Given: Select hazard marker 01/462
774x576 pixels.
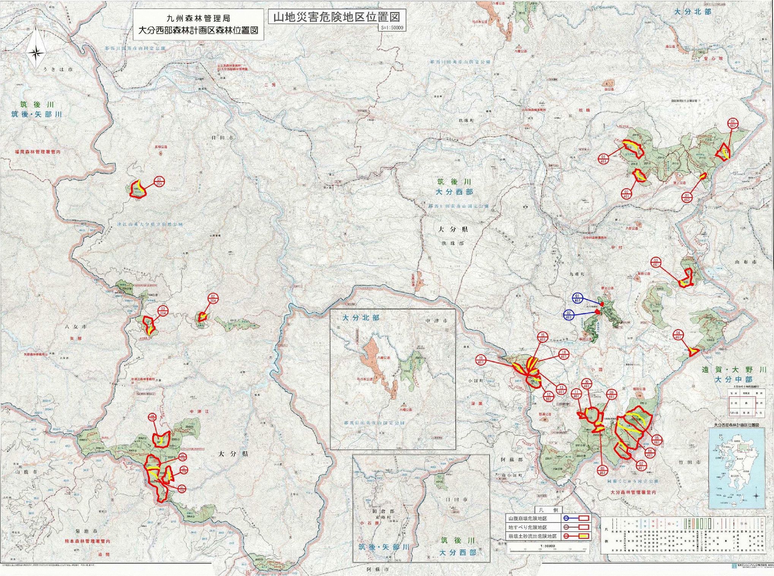Looking at the screenshot, I should click(687, 198).
